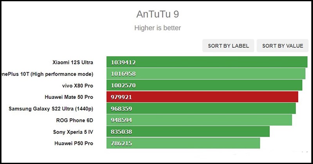Select the OnePlus 10T score bar
The height and width of the screenshot is (164, 313).
click(206, 73)
